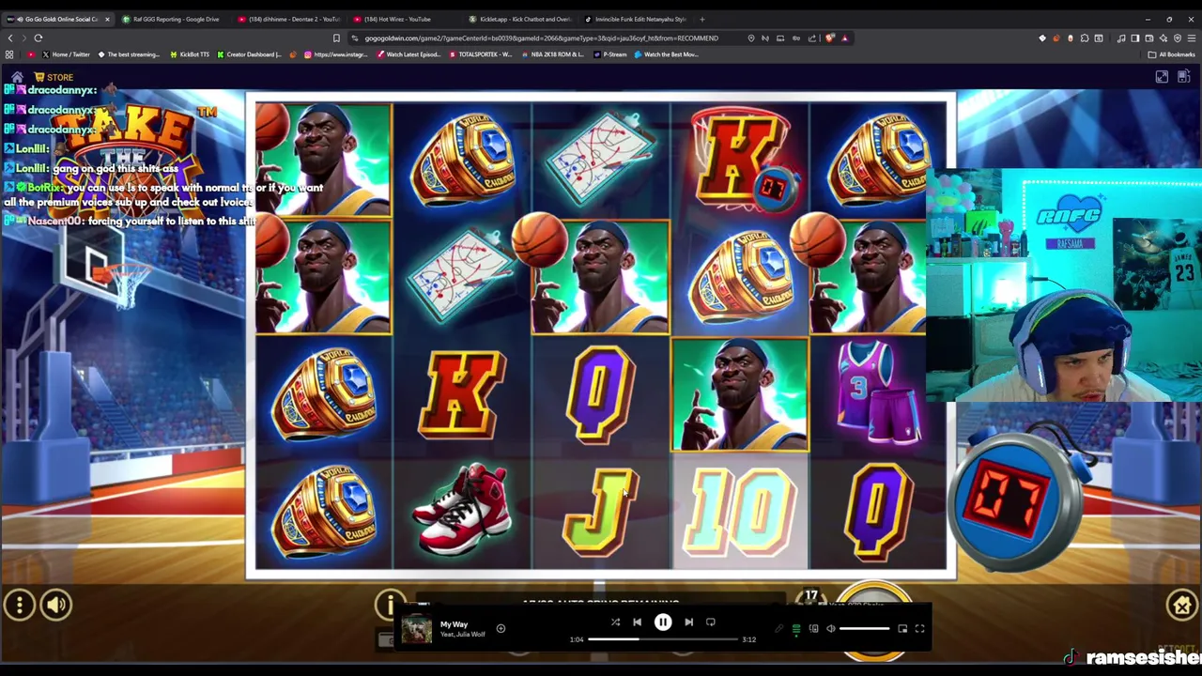Close the Go Go Gold tab
Screen dimensions: 1202x676
point(107,19)
